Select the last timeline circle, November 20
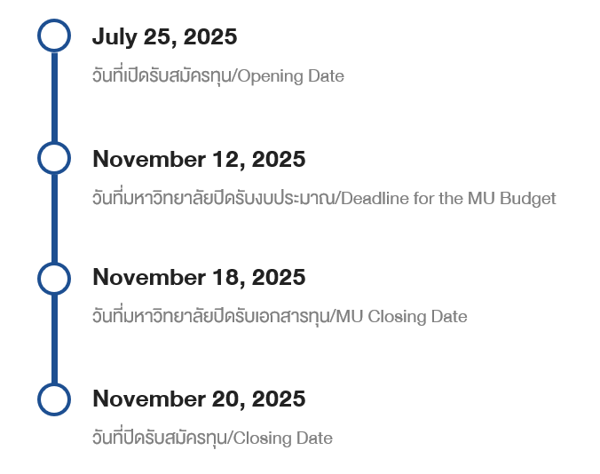 (x=54, y=399)
